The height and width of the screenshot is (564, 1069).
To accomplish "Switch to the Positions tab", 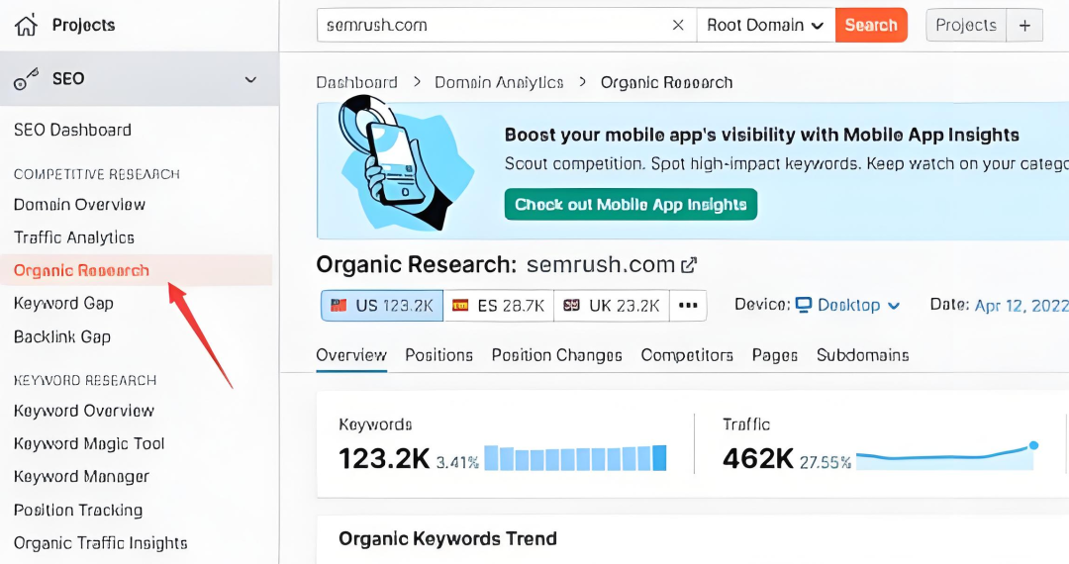I will (438, 355).
